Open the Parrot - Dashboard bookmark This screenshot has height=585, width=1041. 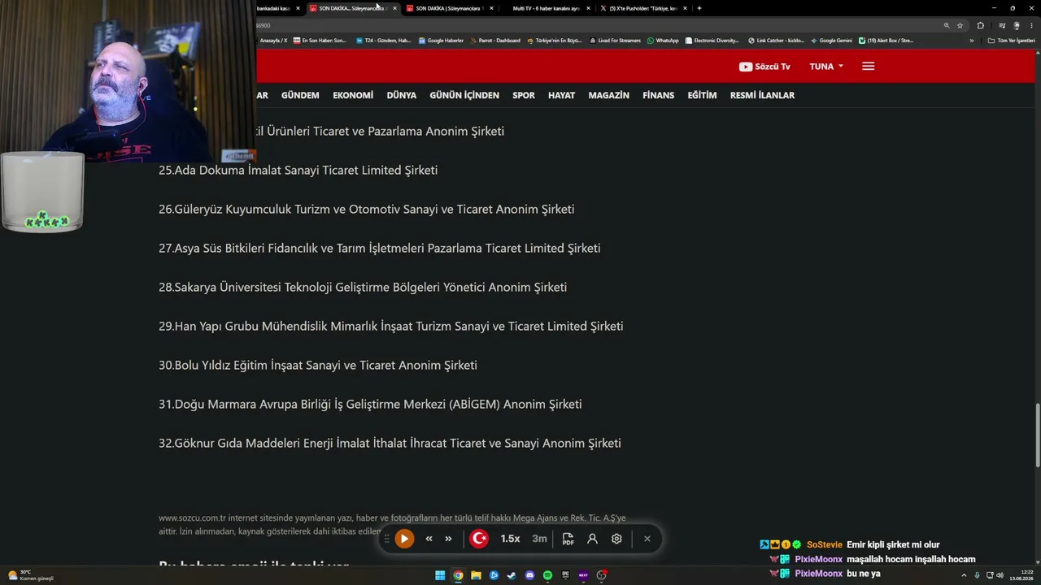coord(494,41)
